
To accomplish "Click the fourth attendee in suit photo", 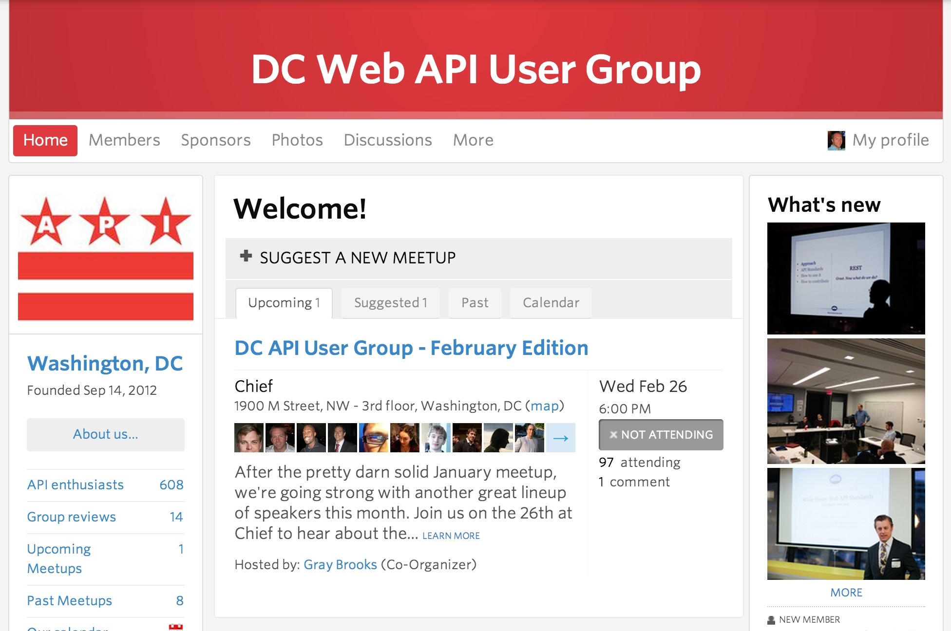I will [x=342, y=438].
